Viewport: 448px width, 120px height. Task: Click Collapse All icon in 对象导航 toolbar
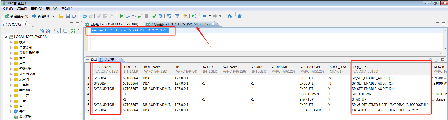[x=65, y=31]
